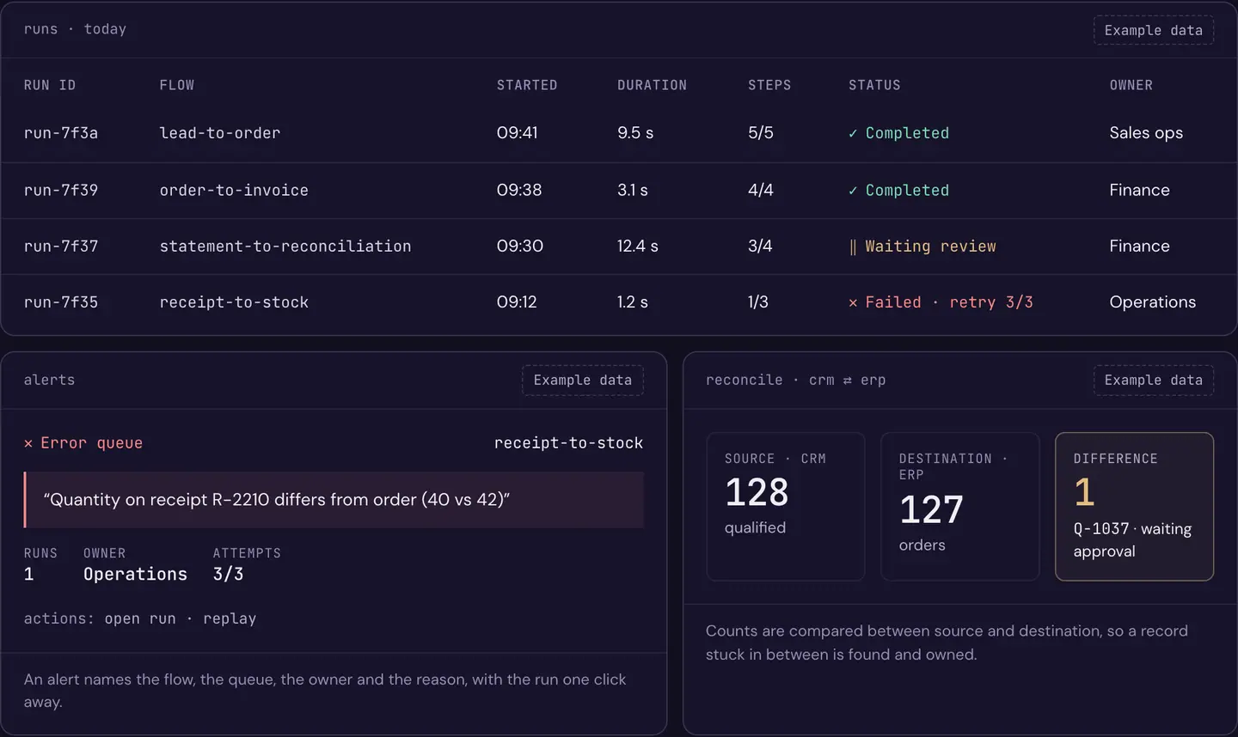Click the Destination ERP card showing 127

(x=960, y=507)
